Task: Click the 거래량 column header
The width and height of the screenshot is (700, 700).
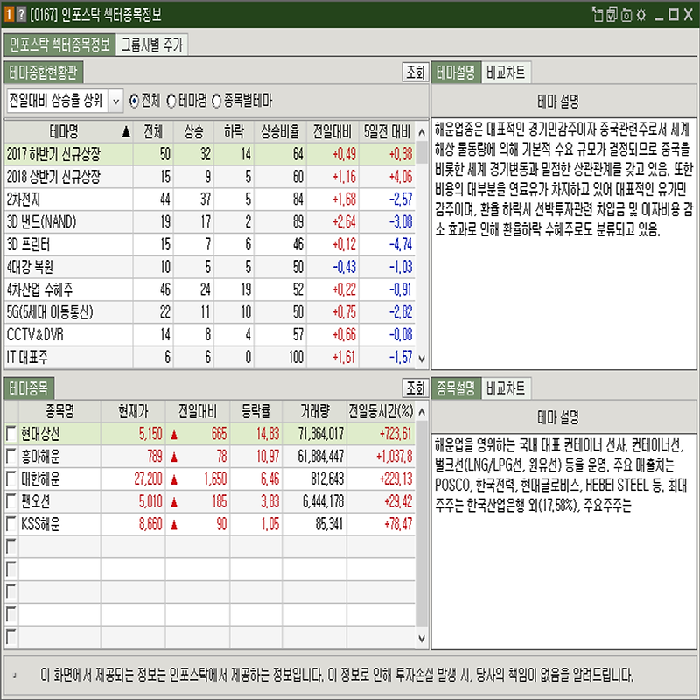Action: [315, 411]
